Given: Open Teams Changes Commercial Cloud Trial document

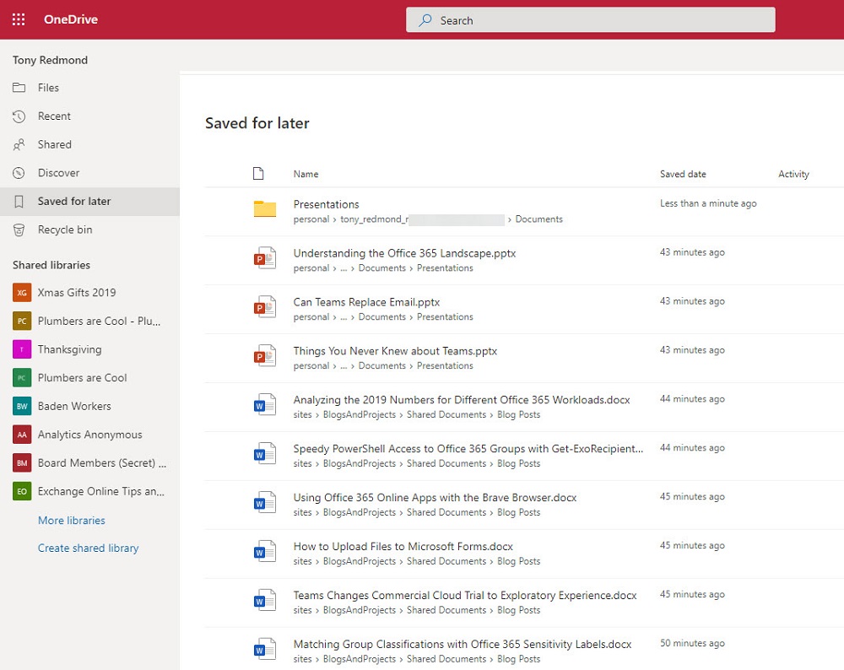Looking at the screenshot, I should pos(465,596).
